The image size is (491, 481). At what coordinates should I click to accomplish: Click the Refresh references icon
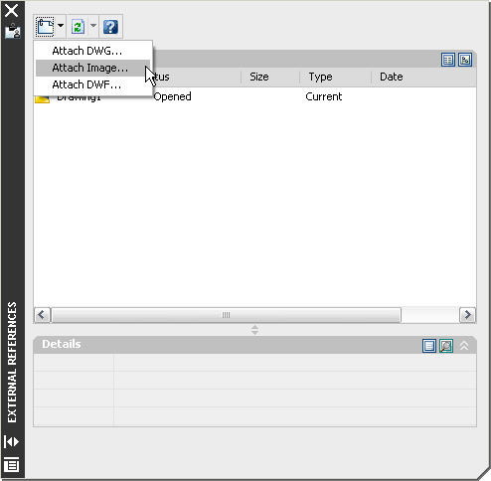pos(79,27)
